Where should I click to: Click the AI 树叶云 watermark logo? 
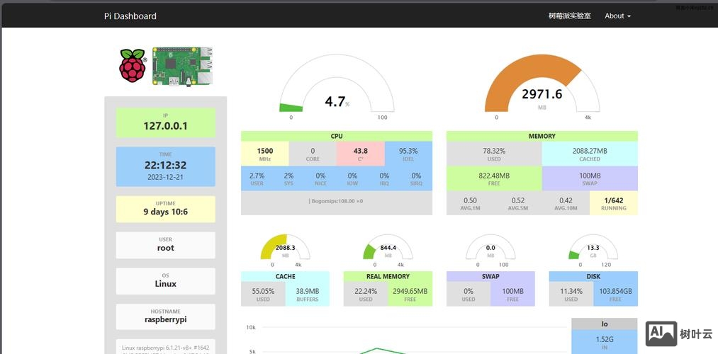(678, 333)
